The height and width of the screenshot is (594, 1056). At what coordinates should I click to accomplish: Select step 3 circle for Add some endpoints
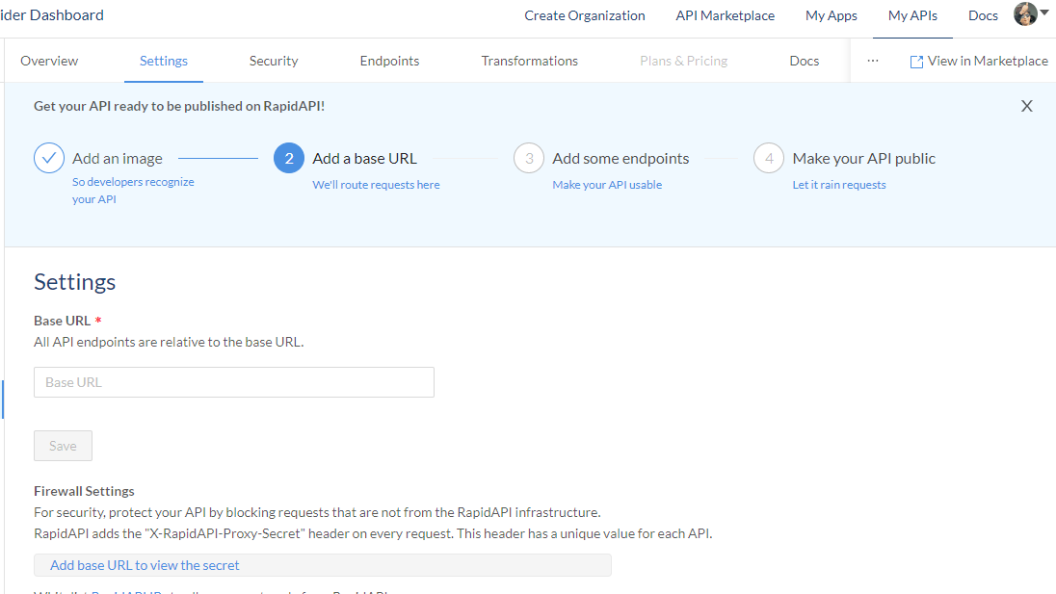(x=529, y=158)
